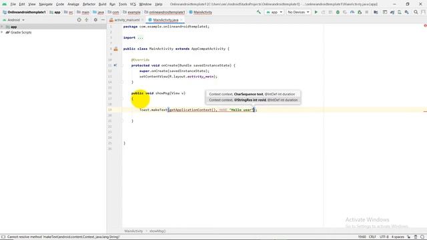The height and width of the screenshot is (240, 427).
Task: Click the error stripe mark beside line 19
Action: [425, 111]
